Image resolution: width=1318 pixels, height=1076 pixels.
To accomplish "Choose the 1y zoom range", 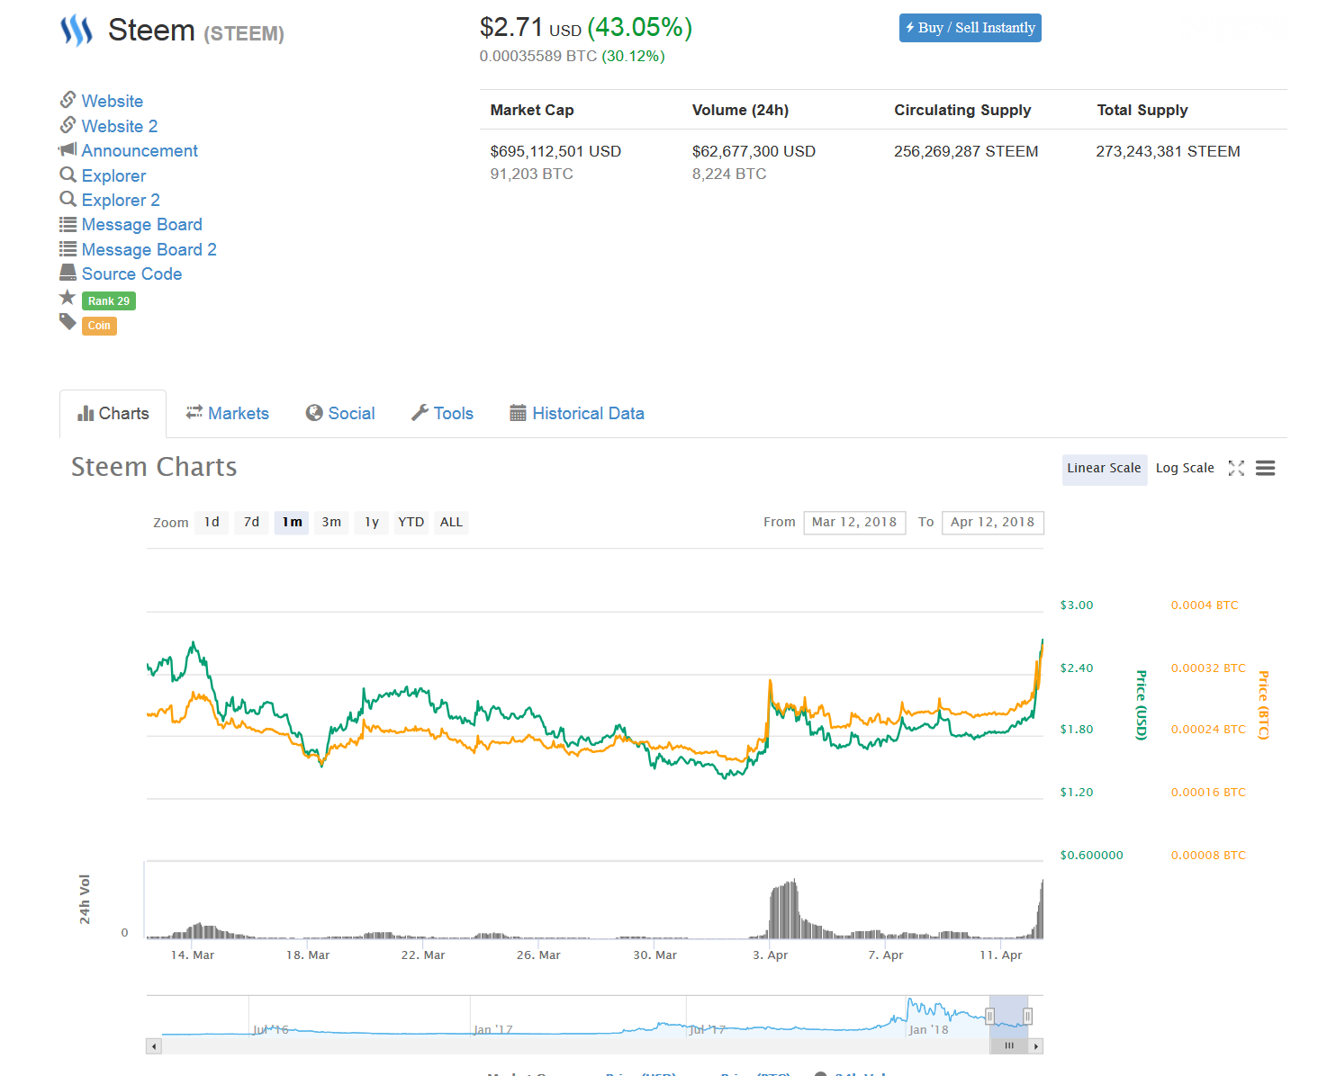I will (x=372, y=523).
